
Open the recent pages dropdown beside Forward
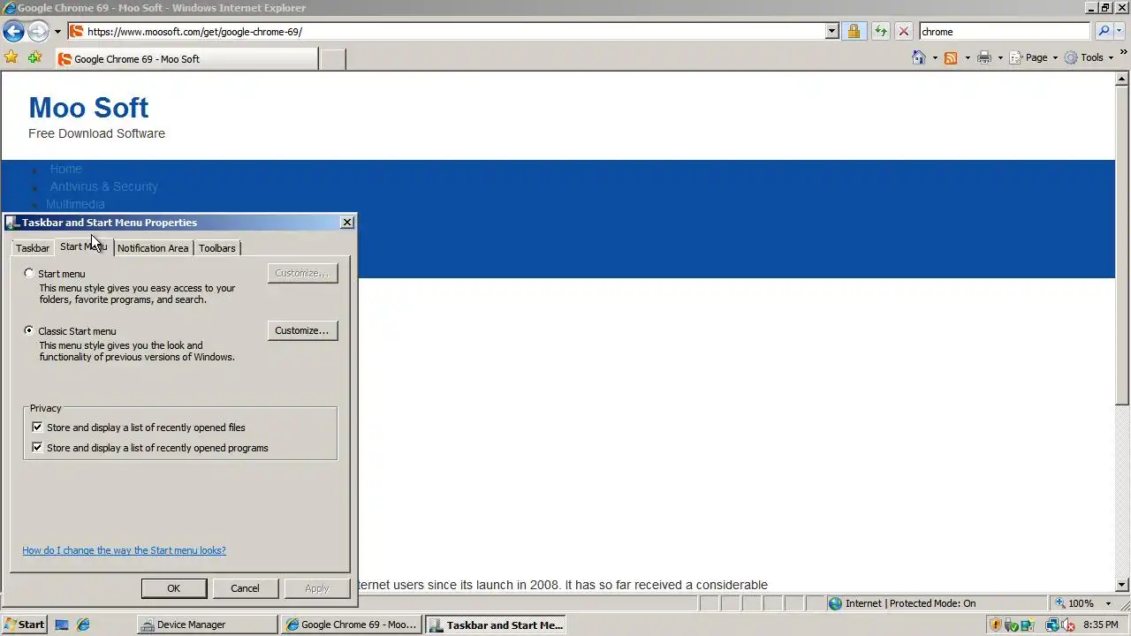coord(57,32)
